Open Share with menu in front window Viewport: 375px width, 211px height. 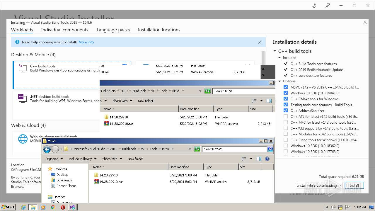[x=112, y=159]
